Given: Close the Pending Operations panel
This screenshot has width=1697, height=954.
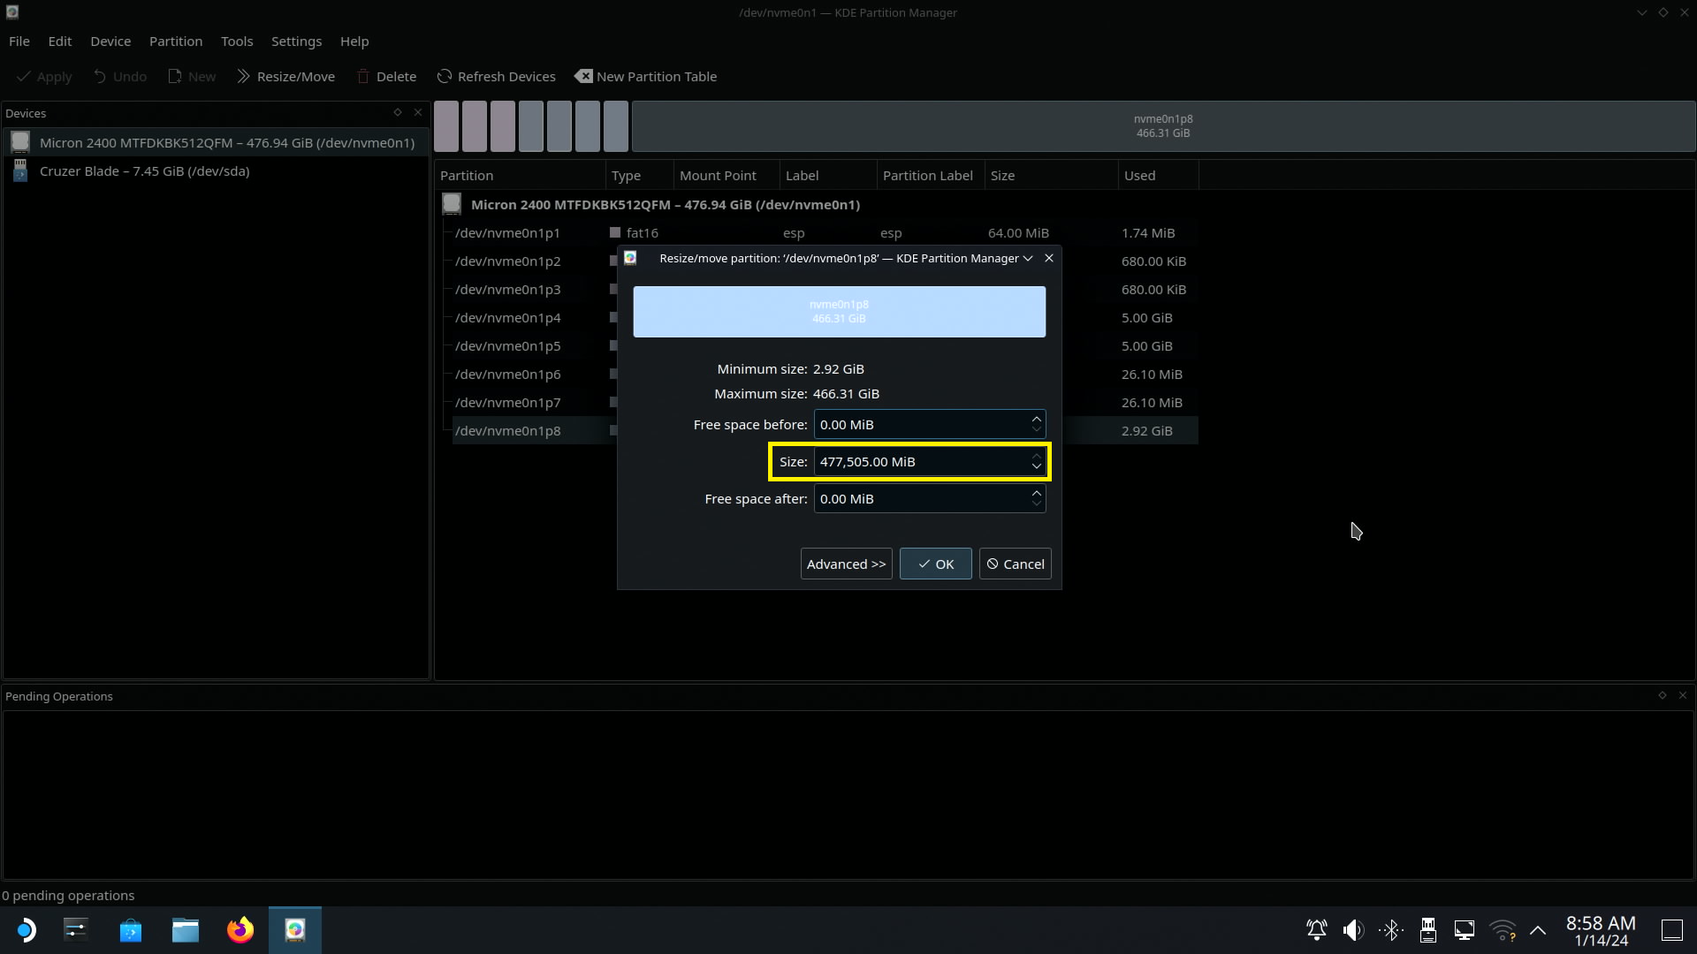Looking at the screenshot, I should click(1683, 696).
